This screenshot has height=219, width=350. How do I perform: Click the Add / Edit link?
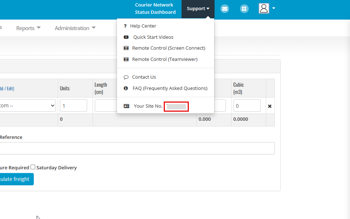point(7,88)
